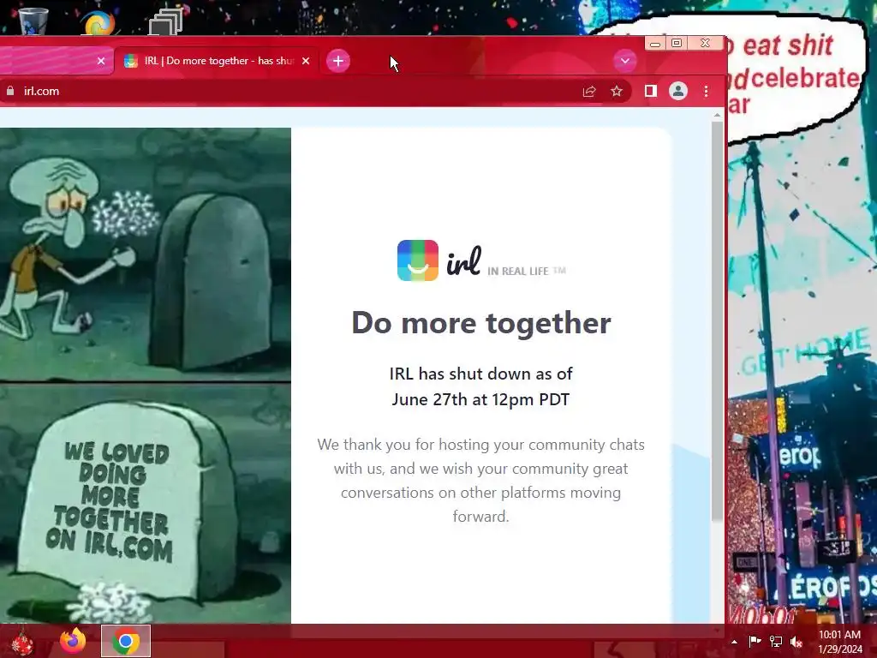
Task: Open a new browser tab
Action: (x=337, y=61)
